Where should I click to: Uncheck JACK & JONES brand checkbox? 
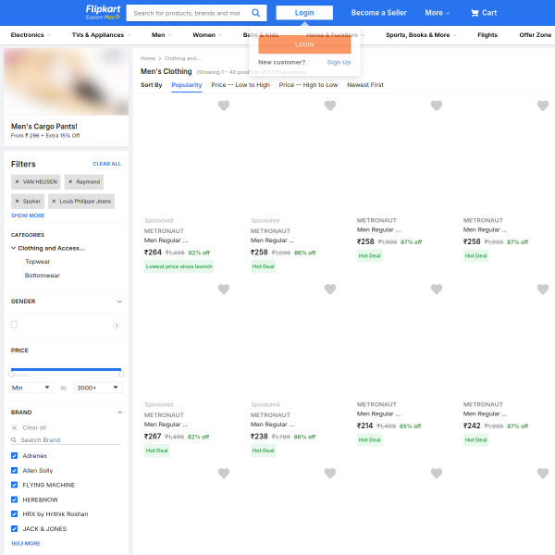[x=14, y=529]
